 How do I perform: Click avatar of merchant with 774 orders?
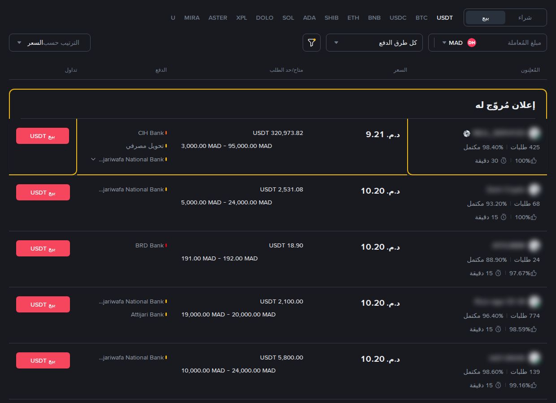[534, 301]
